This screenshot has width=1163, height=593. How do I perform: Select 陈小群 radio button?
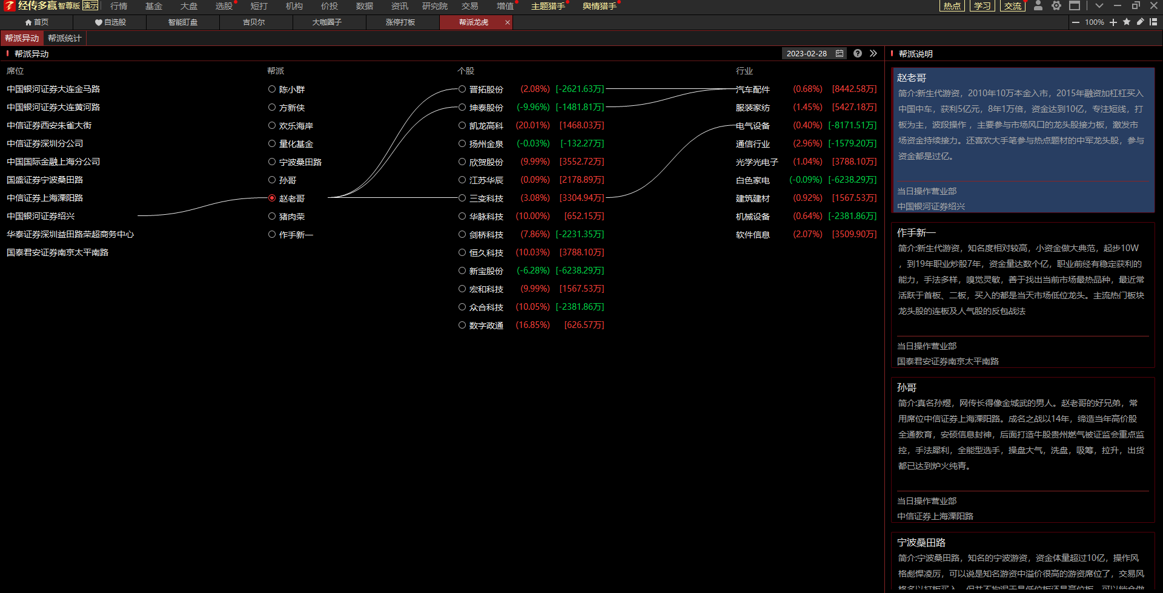pyautogui.click(x=272, y=89)
